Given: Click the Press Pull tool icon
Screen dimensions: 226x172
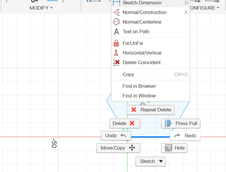Looking at the screenshot, I should [168, 123].
